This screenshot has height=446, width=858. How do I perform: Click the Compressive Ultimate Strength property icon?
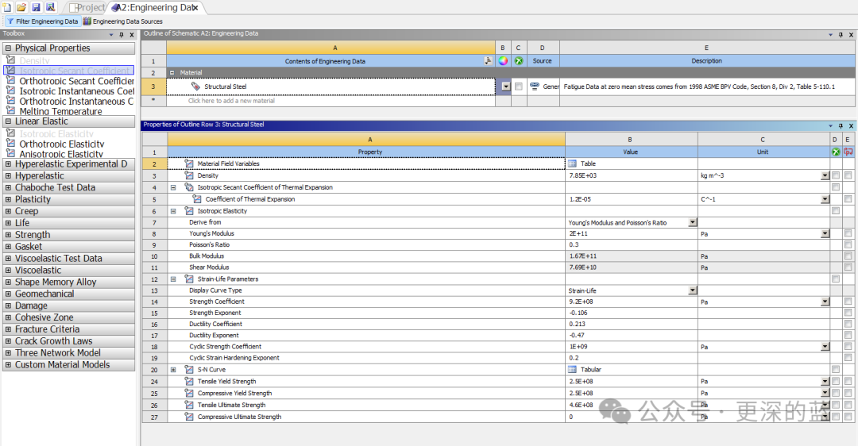coord(189,417)
